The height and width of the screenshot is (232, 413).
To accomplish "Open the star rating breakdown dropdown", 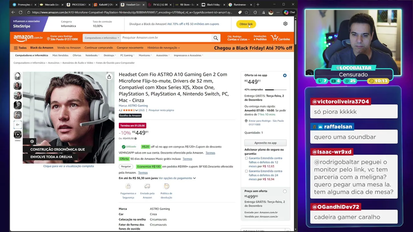I will (x=137, y=110).
